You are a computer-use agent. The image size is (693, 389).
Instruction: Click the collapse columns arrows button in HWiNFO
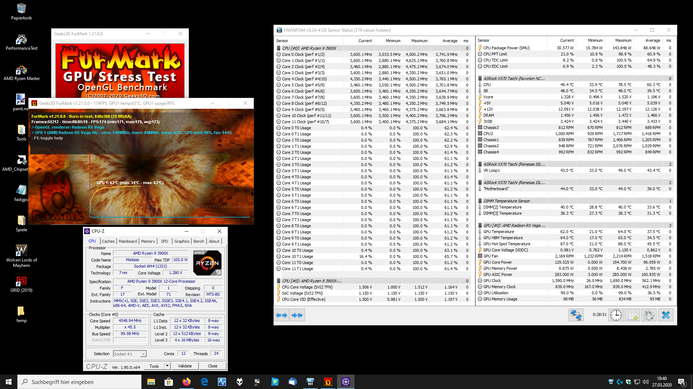pyautogui.click(x=297, y=315)
